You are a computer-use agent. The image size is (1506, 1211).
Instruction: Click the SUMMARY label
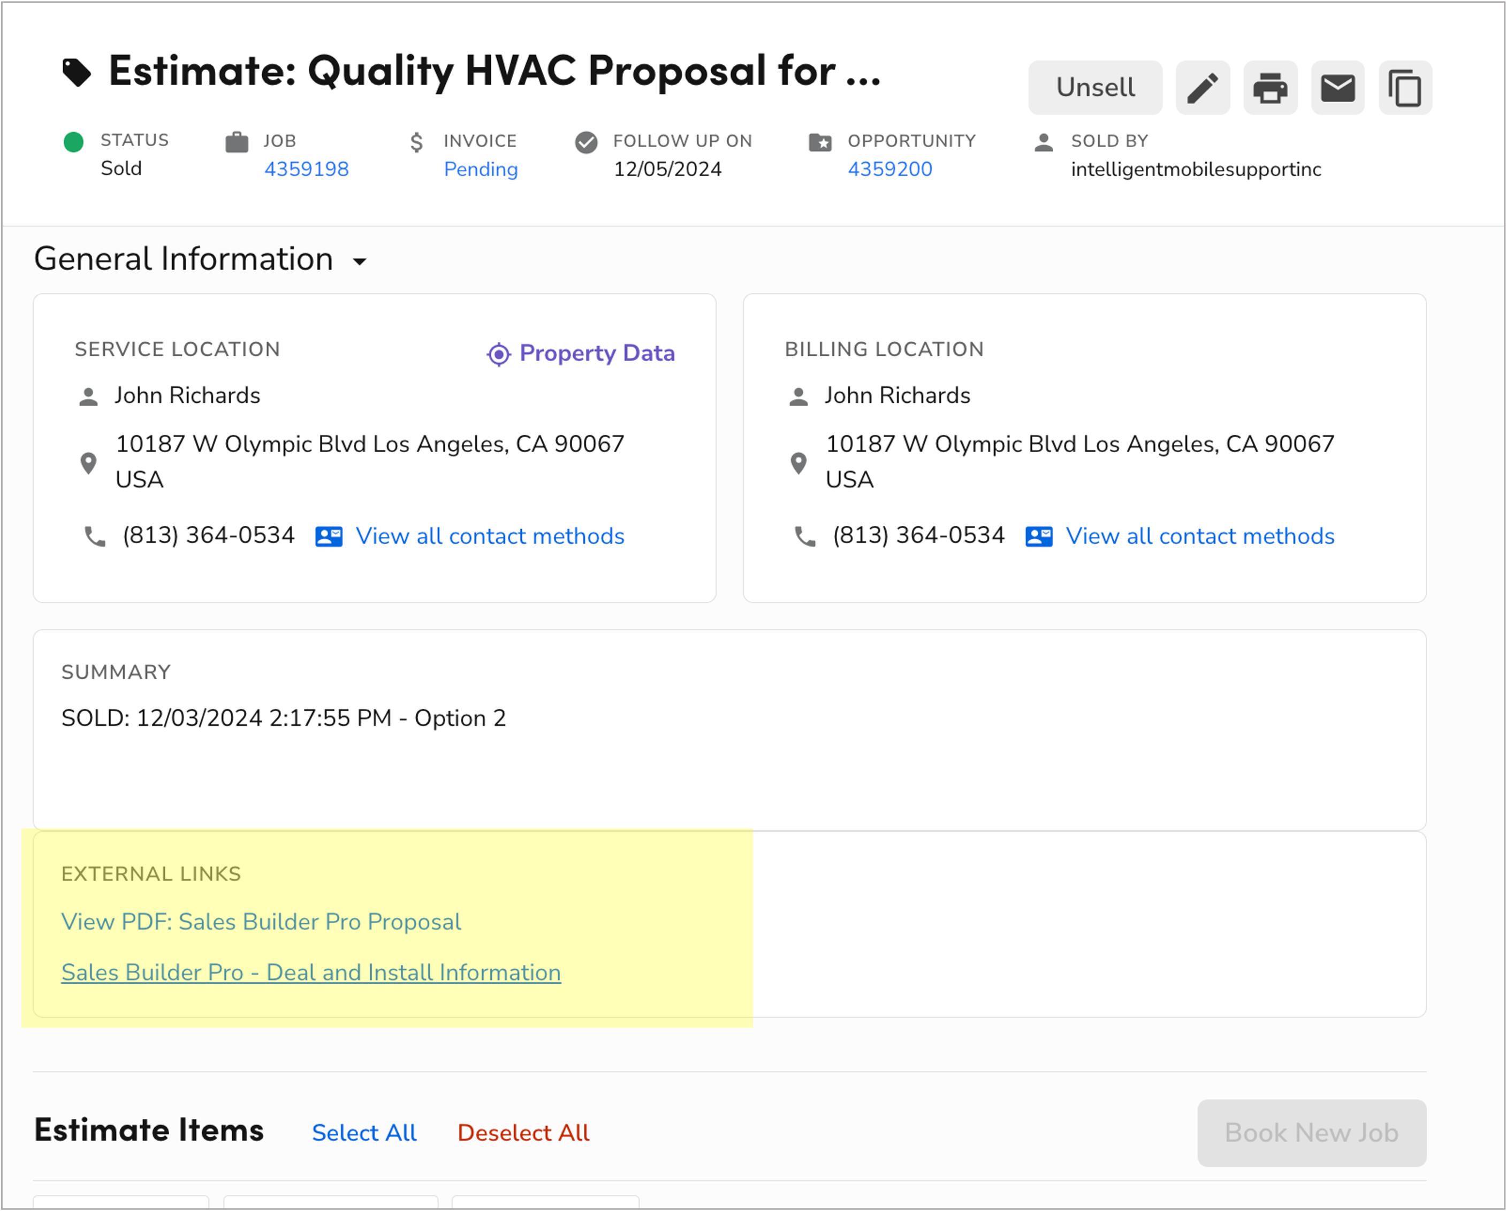tap(116, 672)
